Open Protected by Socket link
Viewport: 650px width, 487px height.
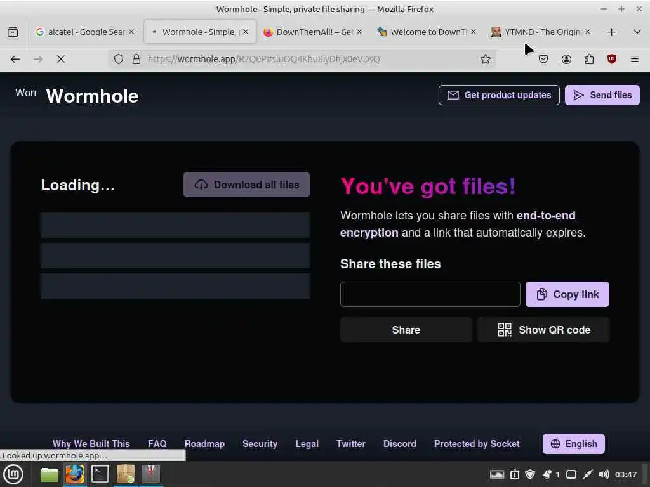(x=477, y=444)
